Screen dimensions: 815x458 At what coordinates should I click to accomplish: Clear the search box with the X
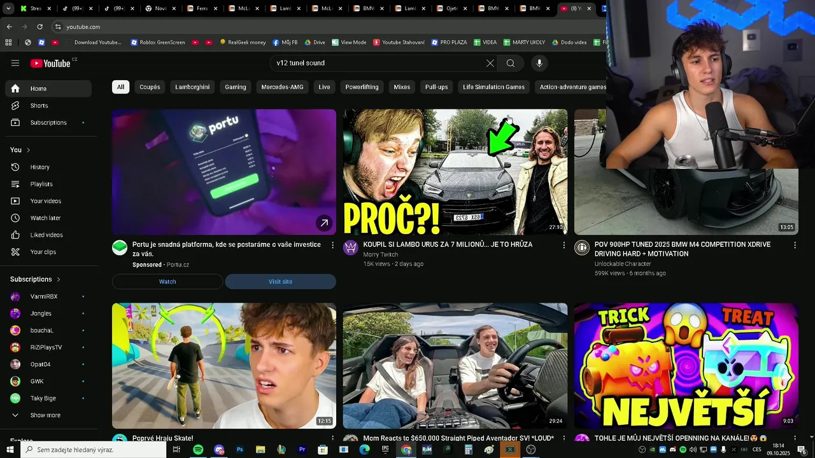[x=490, y=63]
